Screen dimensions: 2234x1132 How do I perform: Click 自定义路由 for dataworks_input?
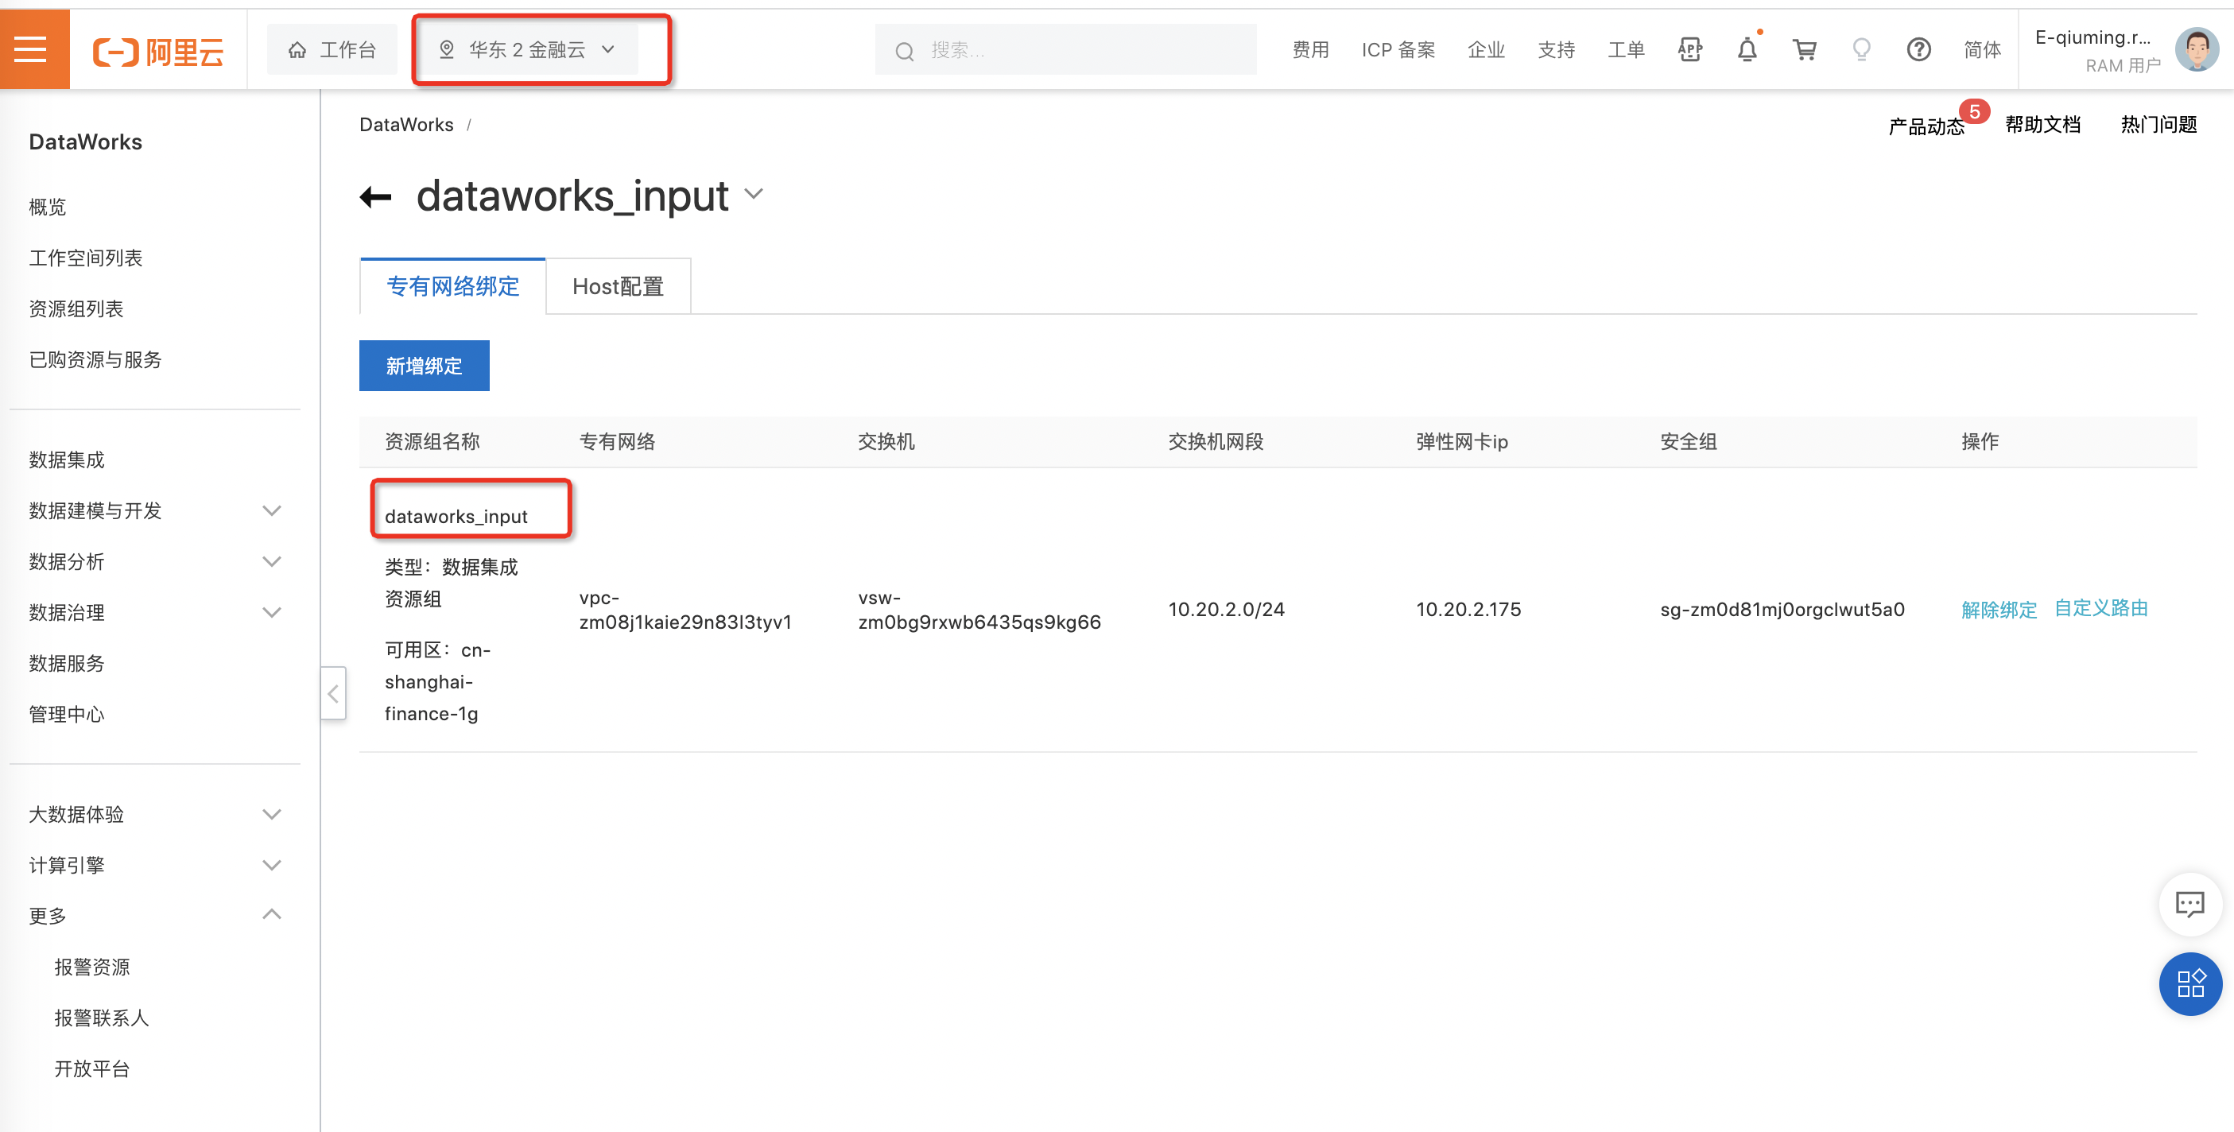(x=2100, y=608)
